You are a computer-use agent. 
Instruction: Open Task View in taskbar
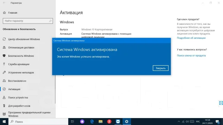(x=72, y=122)
